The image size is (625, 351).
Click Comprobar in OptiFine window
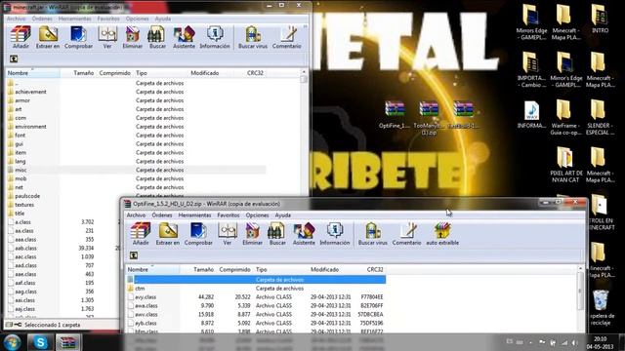tap(198, 234)
